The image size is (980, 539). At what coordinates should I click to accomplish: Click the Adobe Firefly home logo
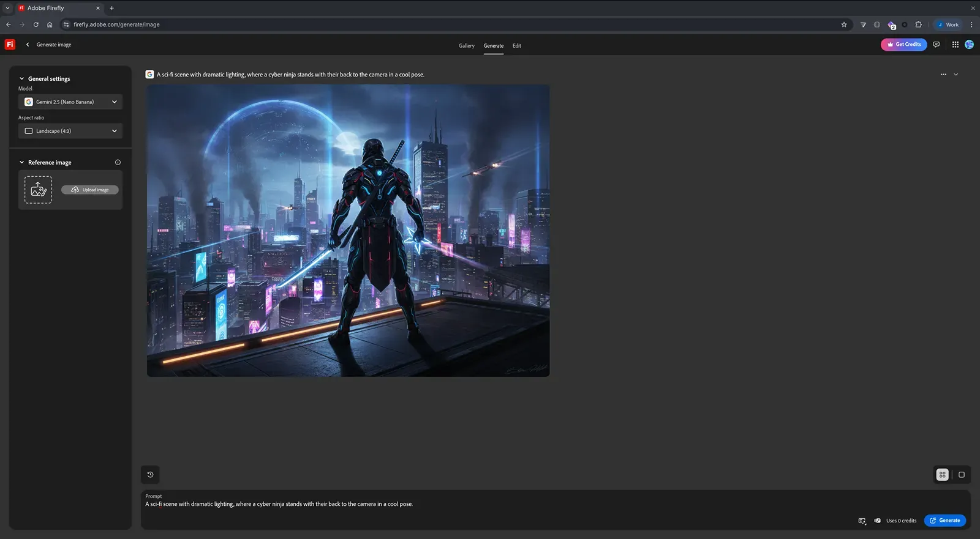pyautogui.click(x=10, y=45)
